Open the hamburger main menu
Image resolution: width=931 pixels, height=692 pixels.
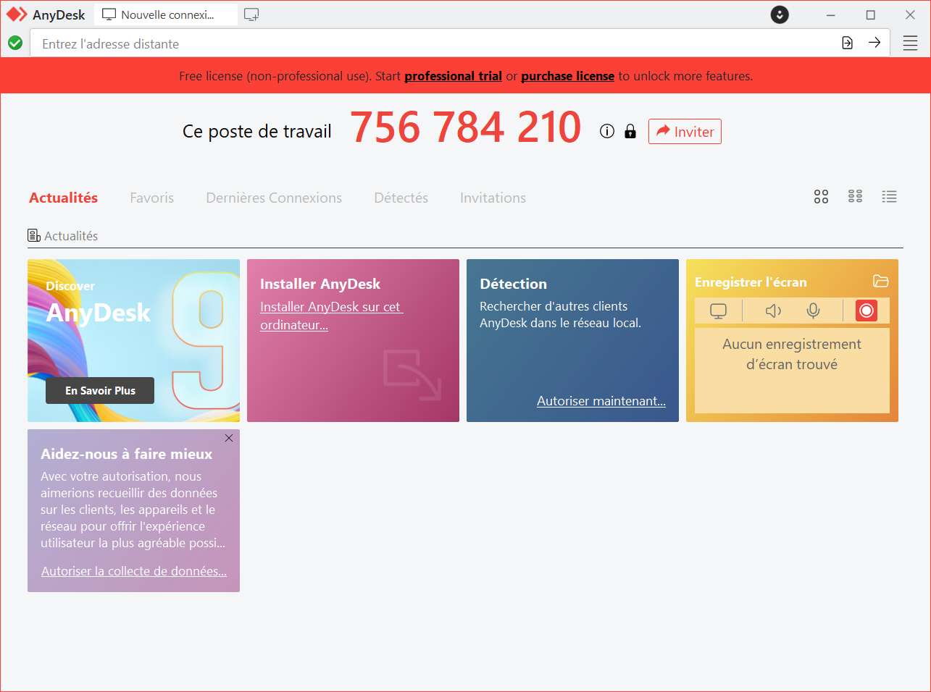coord(911,43)
